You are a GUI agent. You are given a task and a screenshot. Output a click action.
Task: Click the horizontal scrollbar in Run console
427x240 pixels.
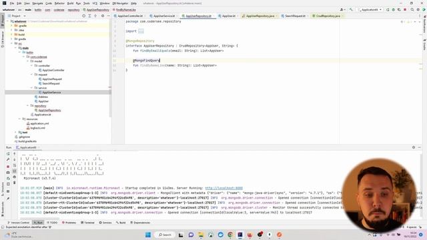[x=39, y=219]
